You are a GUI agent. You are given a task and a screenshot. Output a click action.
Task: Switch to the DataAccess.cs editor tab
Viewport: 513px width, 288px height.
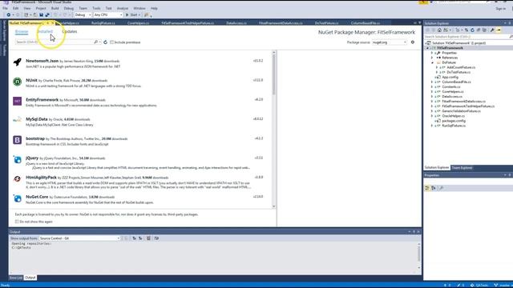(x=236, y=23)
